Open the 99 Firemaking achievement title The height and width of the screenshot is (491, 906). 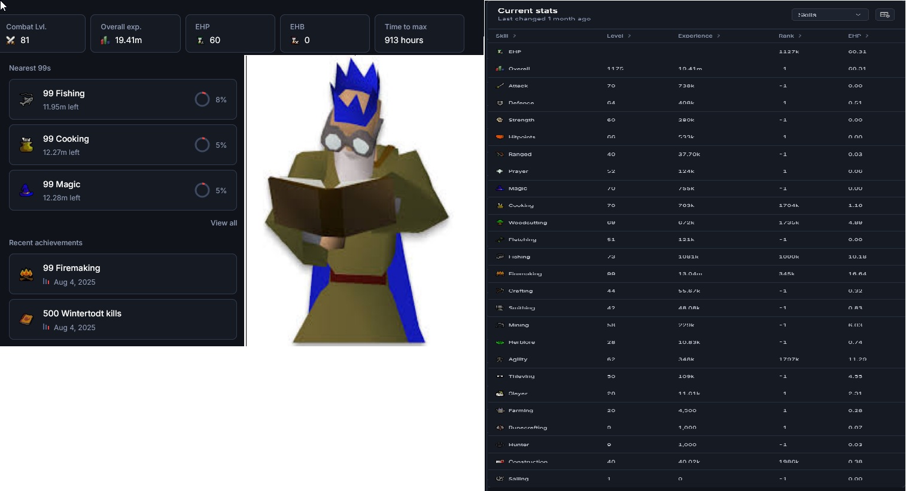(x=72, y=268)
